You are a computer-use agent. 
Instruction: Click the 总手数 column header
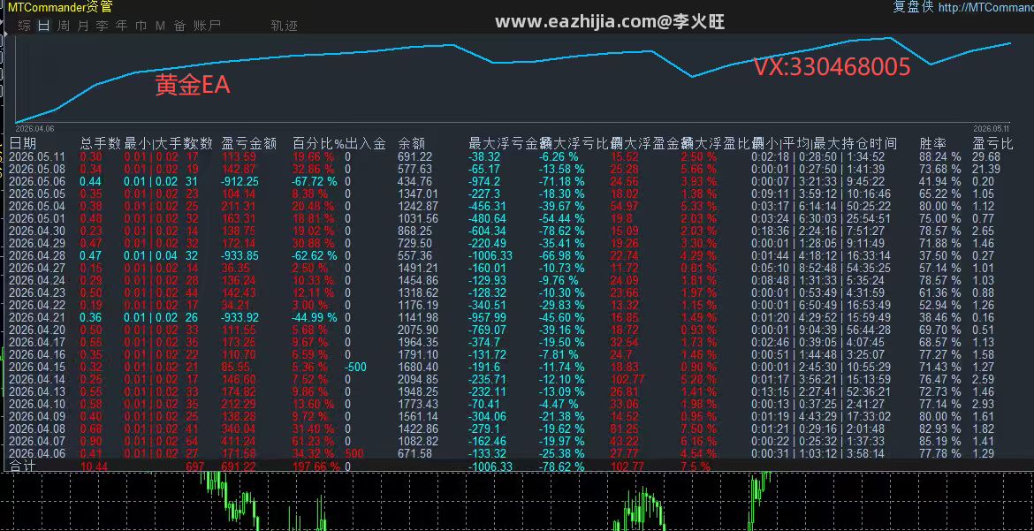pos(101,143)
